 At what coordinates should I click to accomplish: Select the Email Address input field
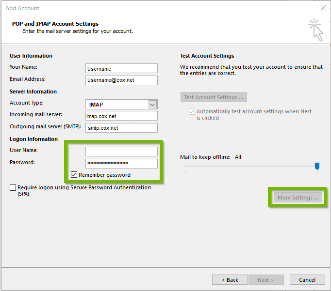(x=121, y=80)
